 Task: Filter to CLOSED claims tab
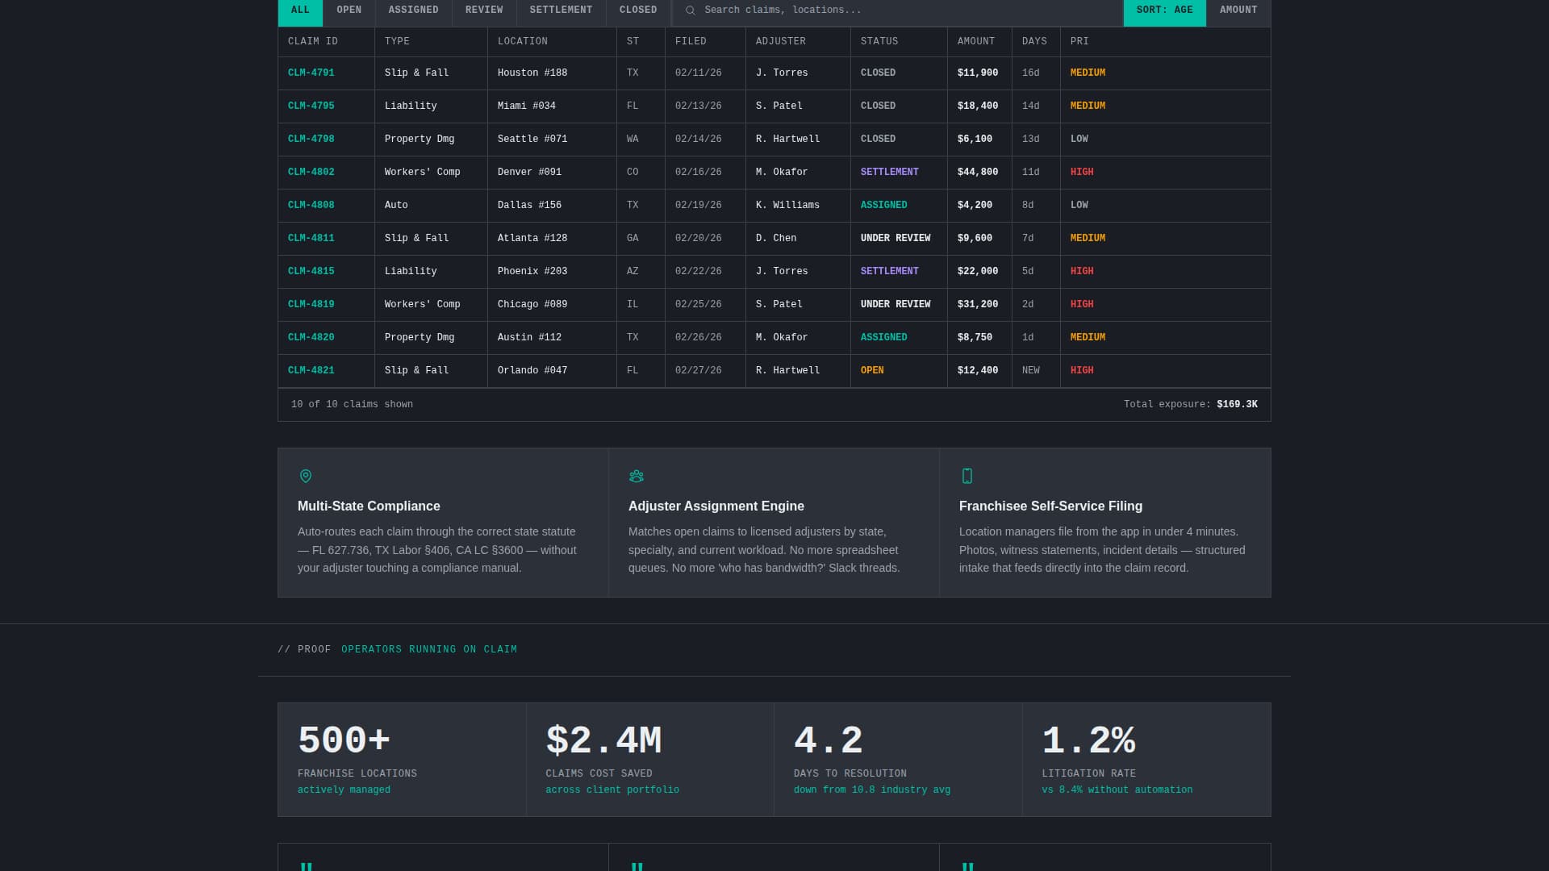pyautogui.click(x=638, y=10)
